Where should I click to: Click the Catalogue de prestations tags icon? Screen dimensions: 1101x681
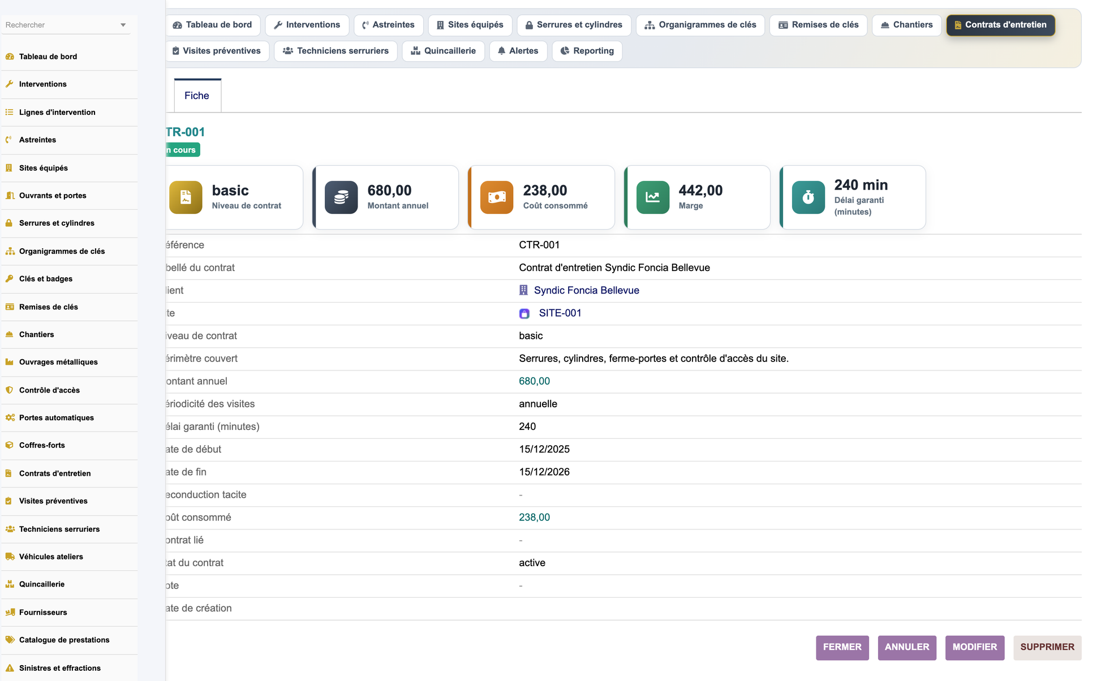tap(10, 640)
